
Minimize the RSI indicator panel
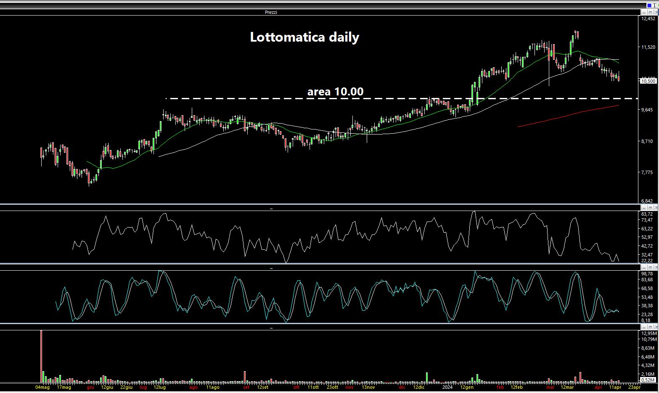(643, 208)
